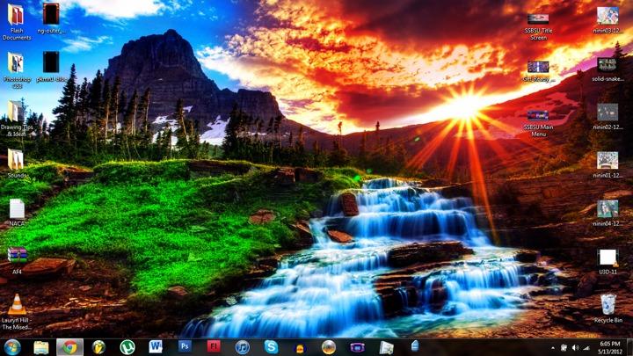
Task: Open the Photoshop CS3 folder
Action: click(17, 70)
